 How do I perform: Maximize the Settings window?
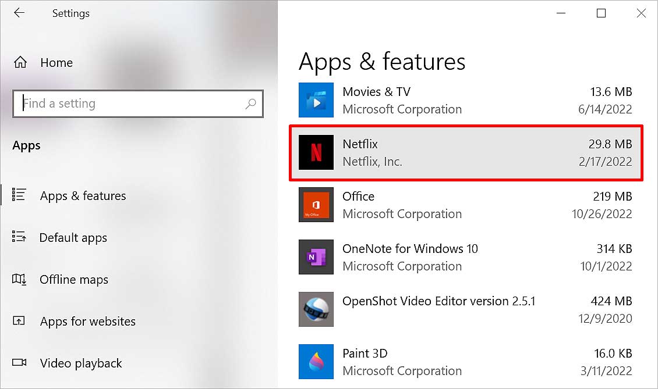[x=601, y=13]
